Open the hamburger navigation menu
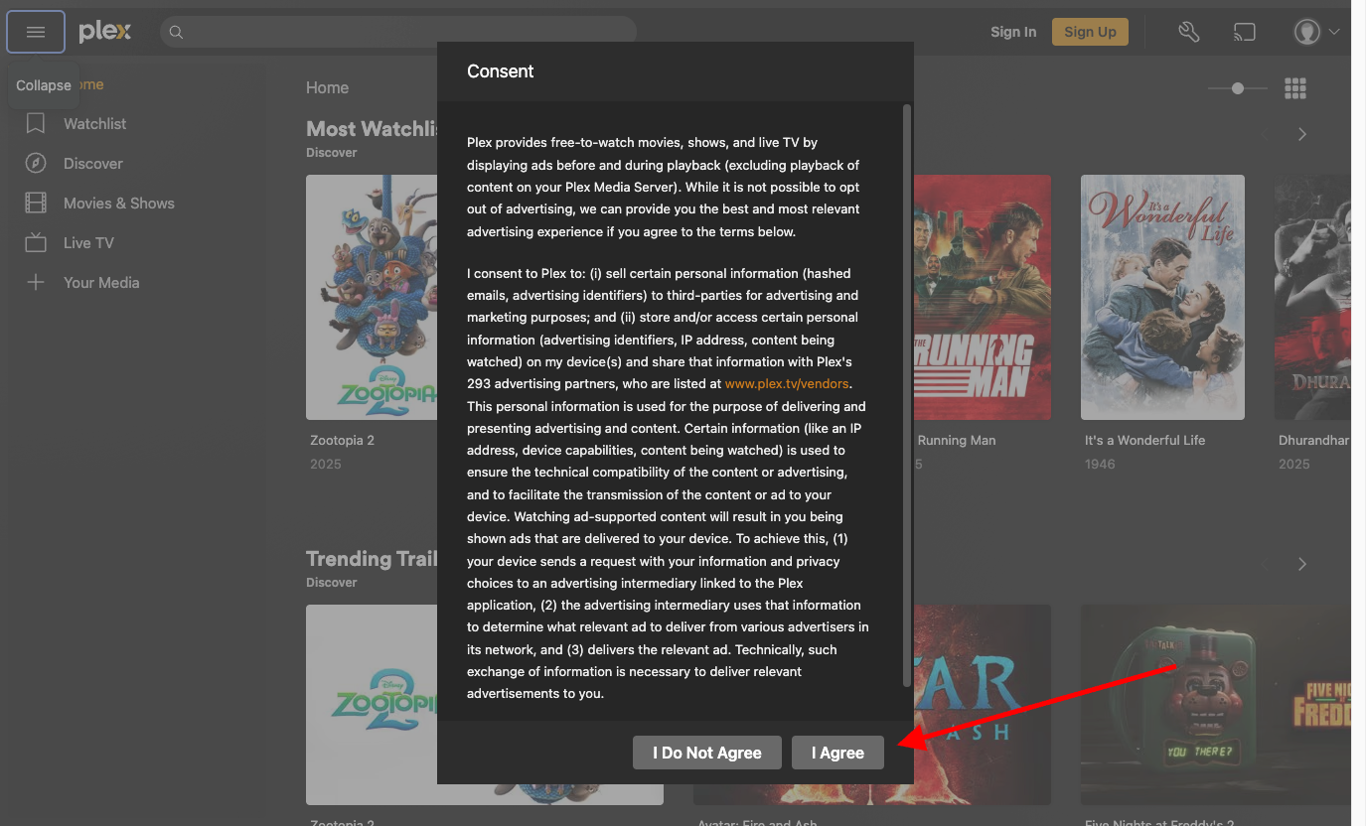 click(36, 31)
